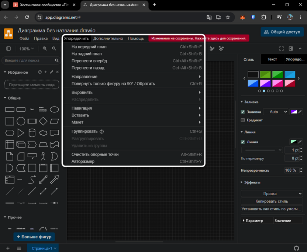Collapse the toolbar with up chevron

[x=300, y=49]
